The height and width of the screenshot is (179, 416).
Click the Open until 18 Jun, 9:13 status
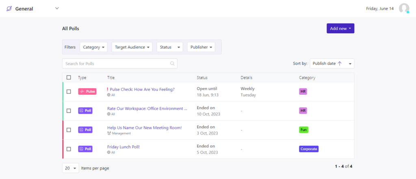click(x=208, y=92)
